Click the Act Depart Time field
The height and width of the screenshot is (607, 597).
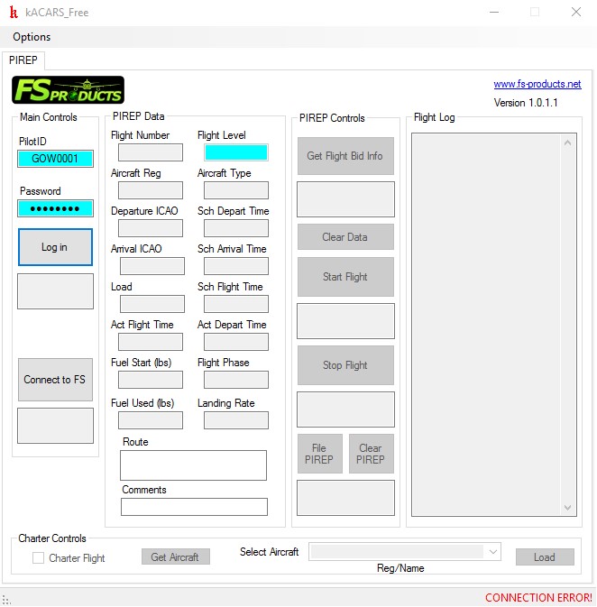(236, 342)
